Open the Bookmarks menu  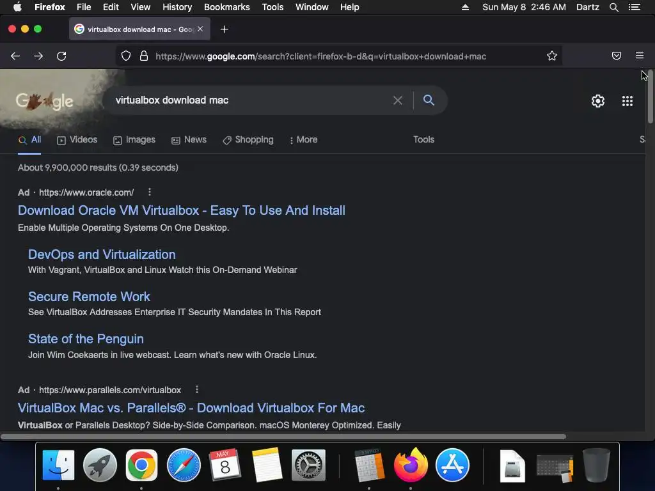227,7
